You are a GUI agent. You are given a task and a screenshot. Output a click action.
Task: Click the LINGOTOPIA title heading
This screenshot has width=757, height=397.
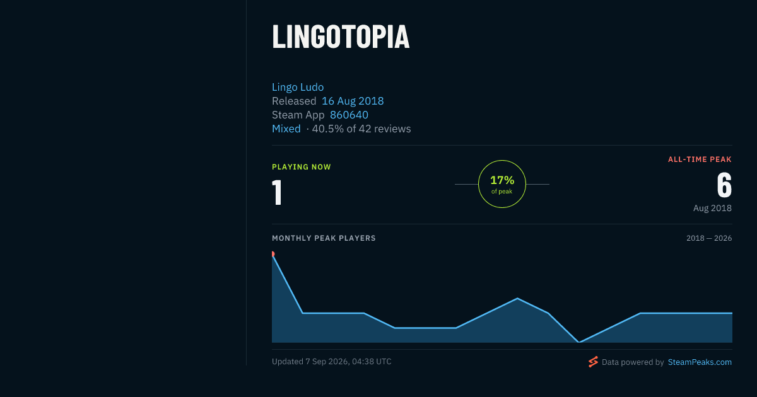[x=341, y=37]
